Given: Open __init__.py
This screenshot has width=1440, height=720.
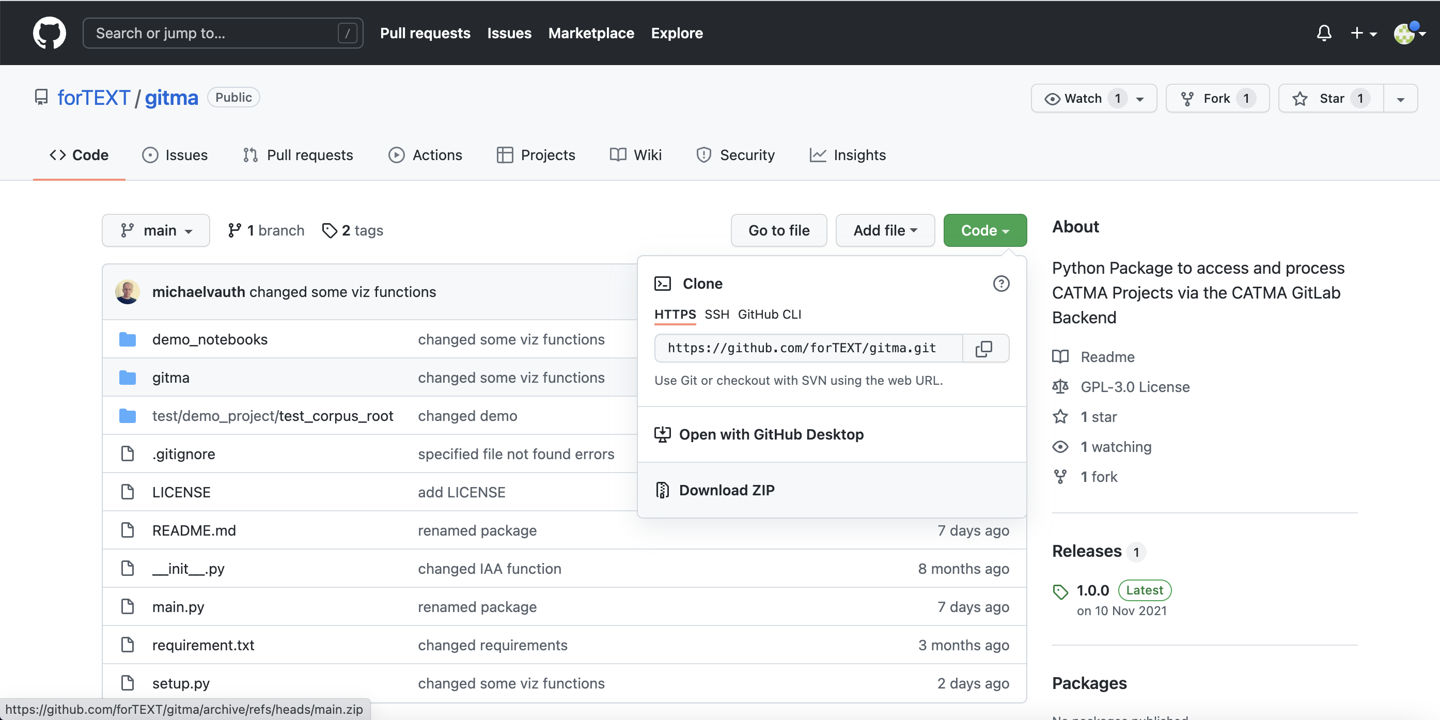Looking at the screenshot, I should click(188, 569).
